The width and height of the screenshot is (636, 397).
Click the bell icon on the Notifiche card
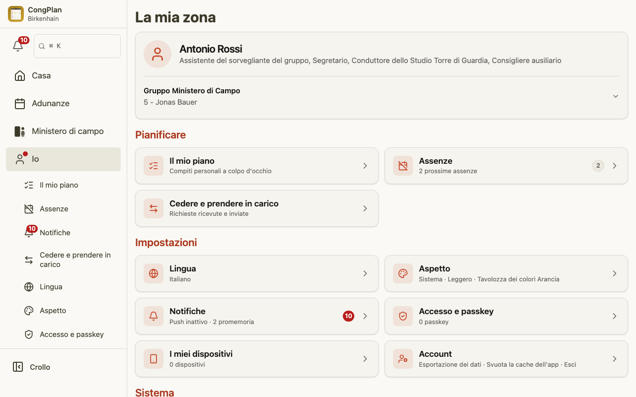tap(154, 316)
